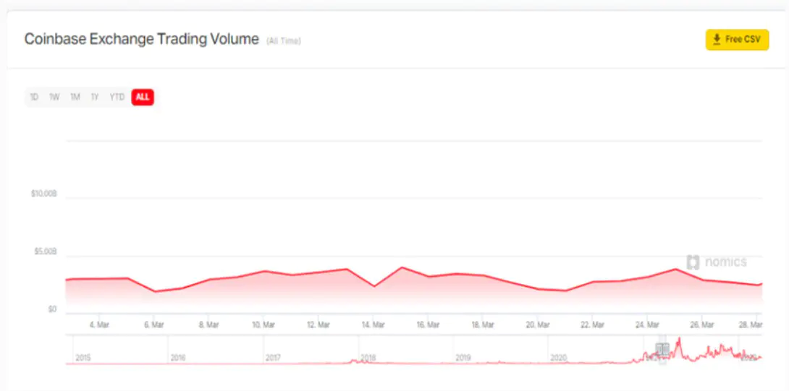Download data with the Free CSV button
Image resolution: width=789 pixels, height=391 pixels.
[737, 39]
